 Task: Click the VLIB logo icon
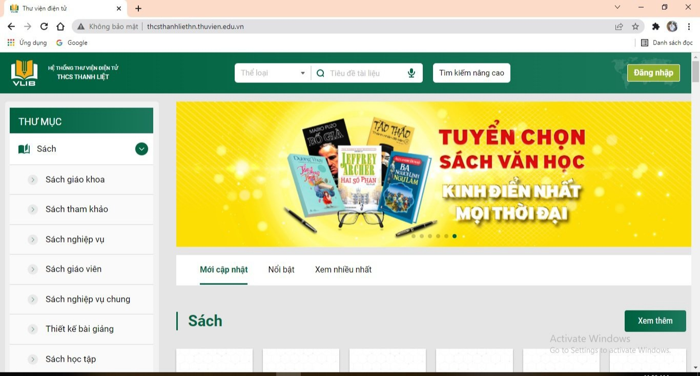pyautogui.click(x=24, y=73)
